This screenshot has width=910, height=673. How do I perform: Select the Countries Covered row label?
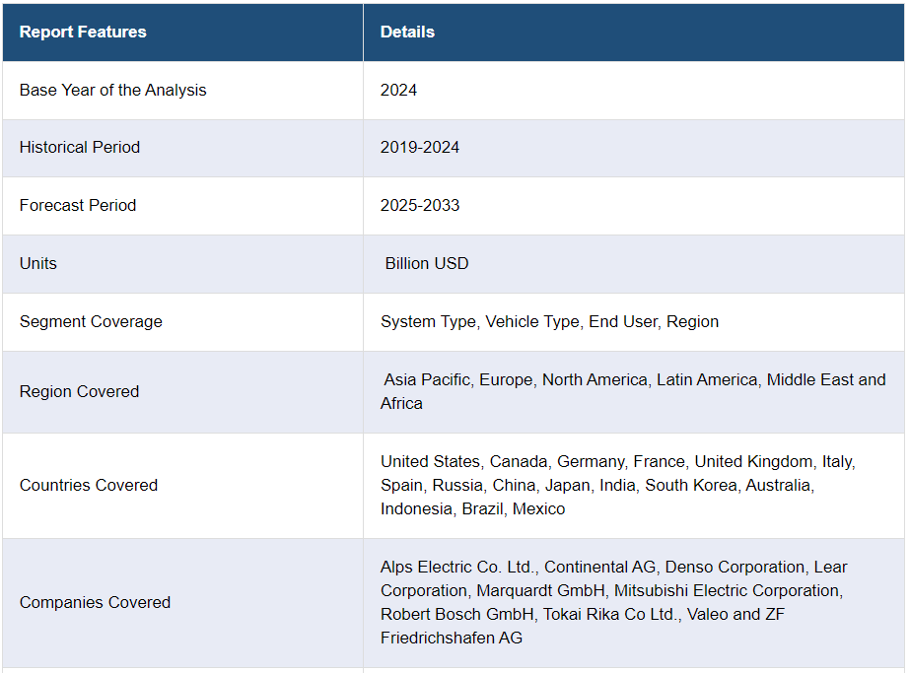pyautogui.click(x=89, y=485)
